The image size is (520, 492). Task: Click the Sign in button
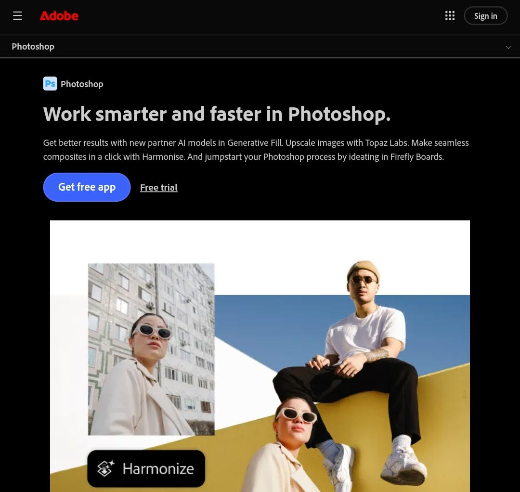point(485,15)
